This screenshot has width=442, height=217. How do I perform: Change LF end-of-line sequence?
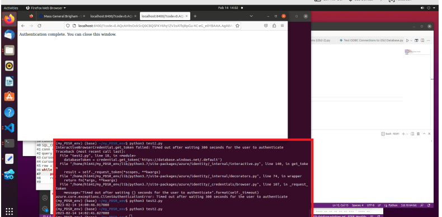pos(379,205)
